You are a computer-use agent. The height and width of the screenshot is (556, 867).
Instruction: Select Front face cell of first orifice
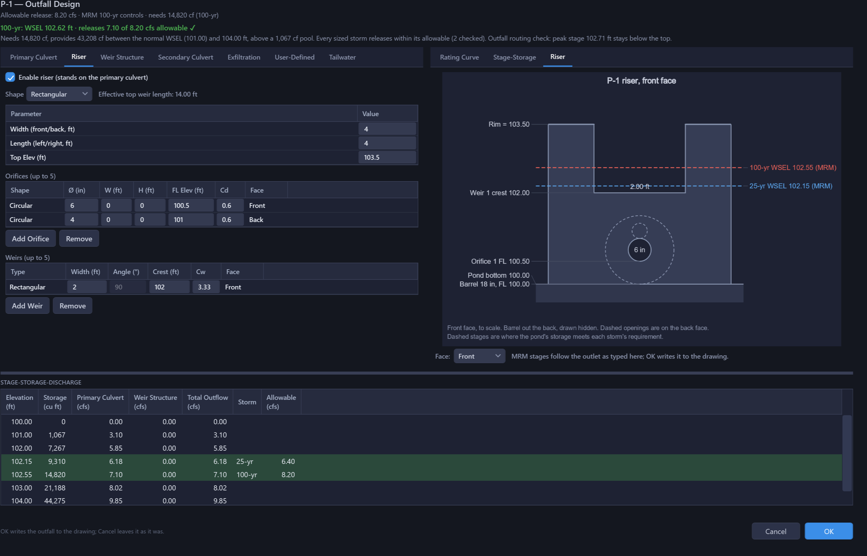266,205
